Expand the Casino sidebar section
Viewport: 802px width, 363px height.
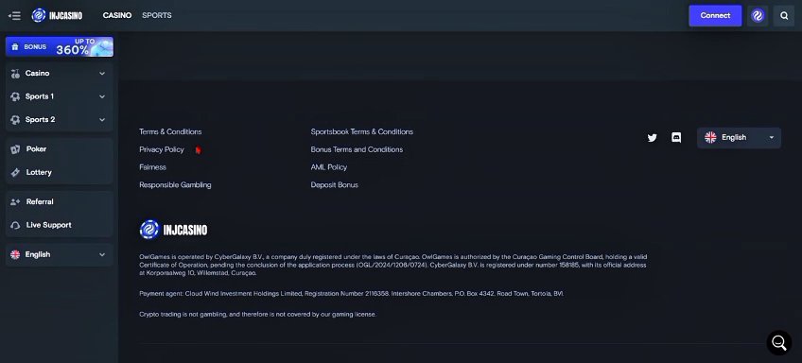pyautogui.click(x=60, y=73)
